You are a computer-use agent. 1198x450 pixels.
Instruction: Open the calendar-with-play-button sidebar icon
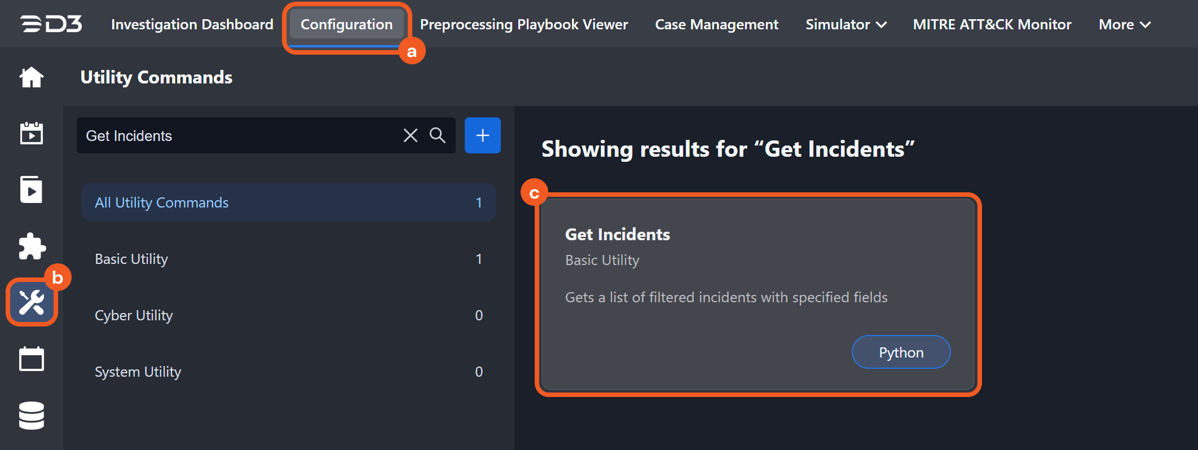tap(32, 134)
